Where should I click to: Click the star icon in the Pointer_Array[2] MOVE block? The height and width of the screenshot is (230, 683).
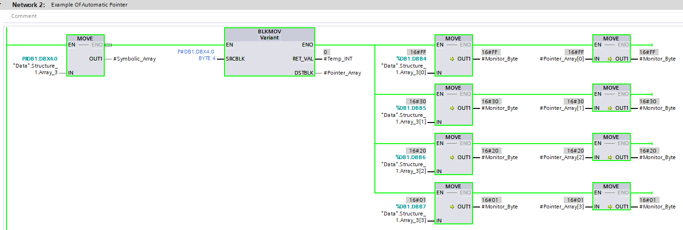[x=610, y=157]
